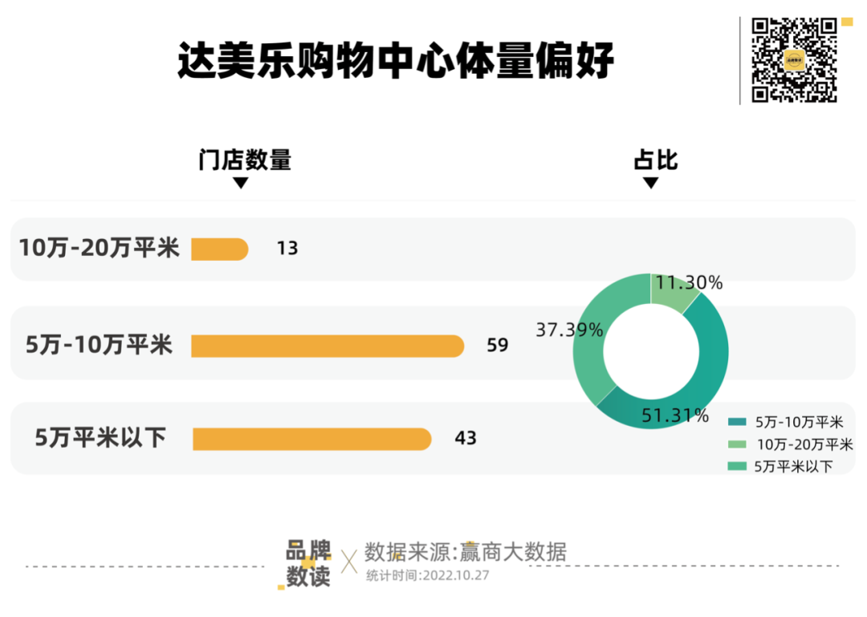Screen dimensions: 867x617
Task: Select the 门店数量 column header
Action: (x=245, y=160)
